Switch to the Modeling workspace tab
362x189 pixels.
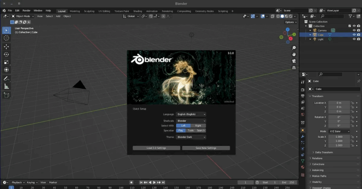[75, 11]
